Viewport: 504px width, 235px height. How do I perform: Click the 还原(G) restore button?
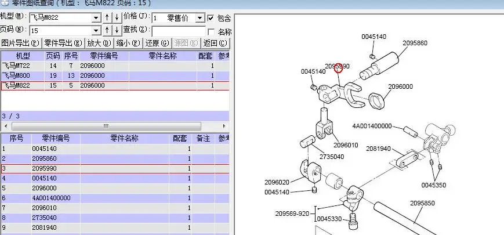coord(157,43)
